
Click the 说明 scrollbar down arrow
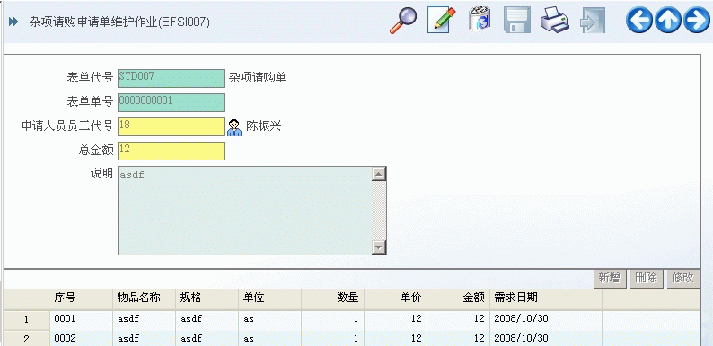(x=379, y=247)
